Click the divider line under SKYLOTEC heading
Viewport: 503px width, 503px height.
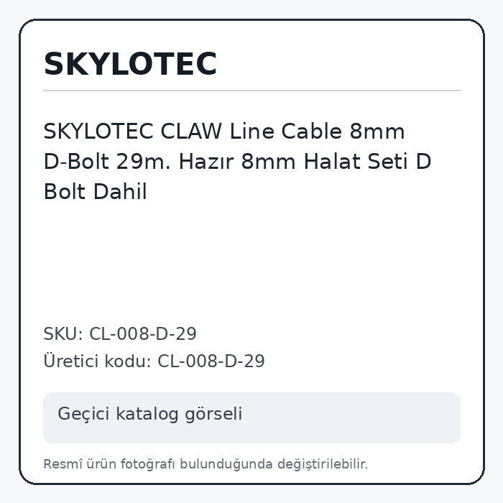point(251,91)
